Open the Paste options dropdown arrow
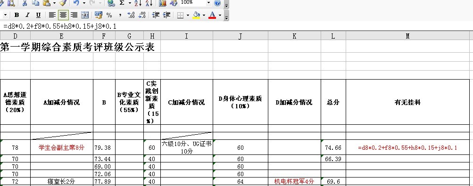This screenshot has height=186, width=473. coord(54,3)
